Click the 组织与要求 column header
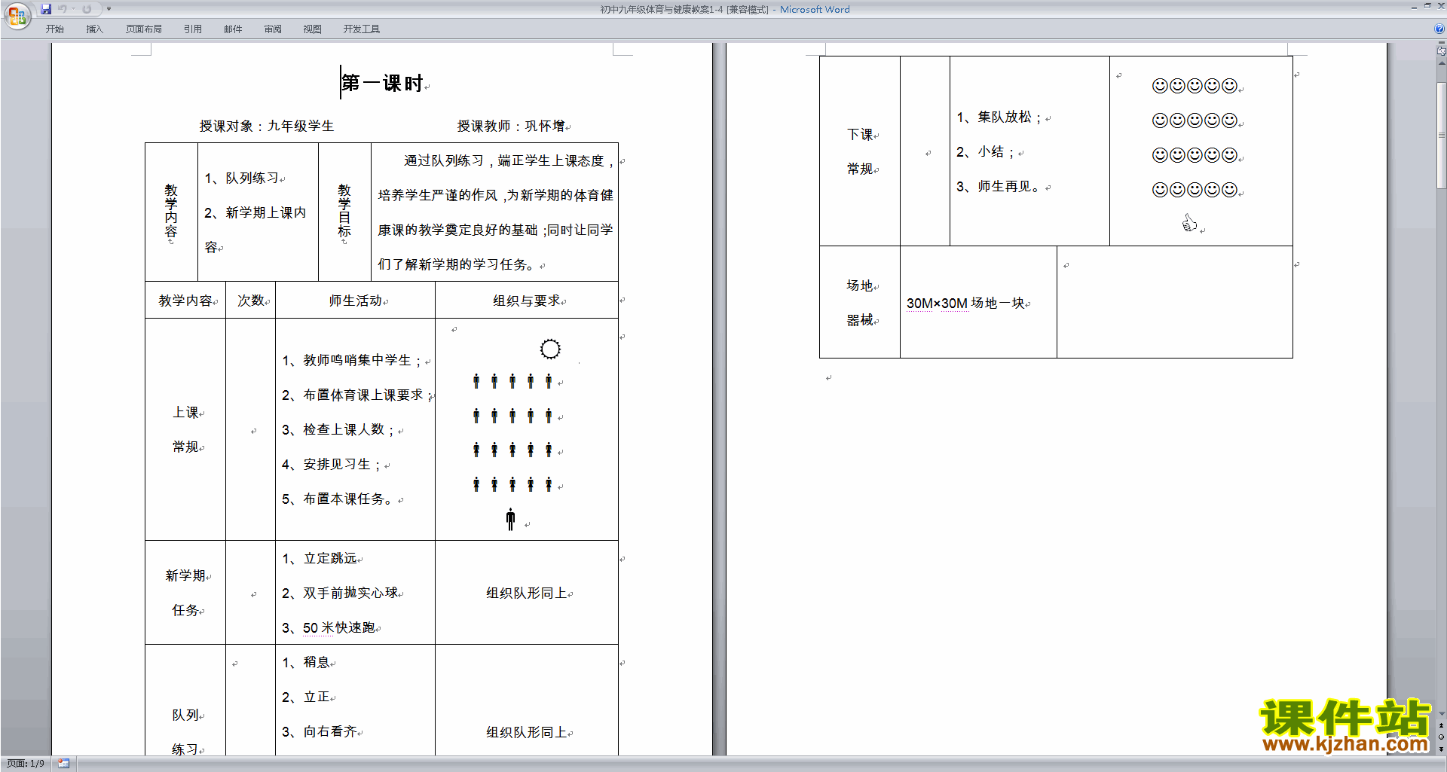The image size is (1447, 772). [527, 301]
